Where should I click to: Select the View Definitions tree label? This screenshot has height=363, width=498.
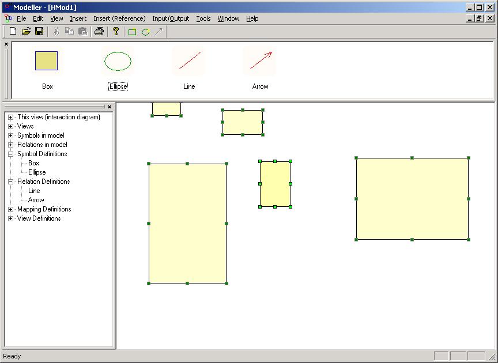(x=39, y=218)
